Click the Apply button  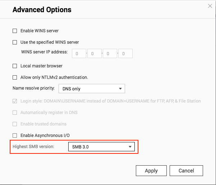pyautogui.click(x=151, y=171)
